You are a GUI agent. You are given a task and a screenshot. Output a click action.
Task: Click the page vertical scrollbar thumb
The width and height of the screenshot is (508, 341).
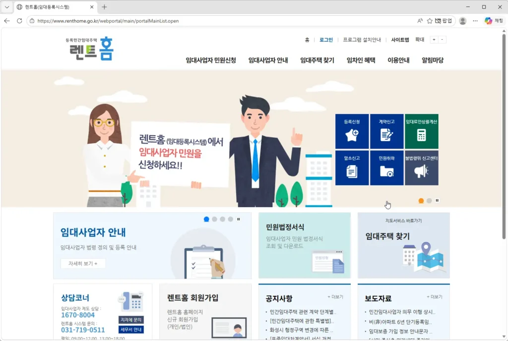point(504,136)
